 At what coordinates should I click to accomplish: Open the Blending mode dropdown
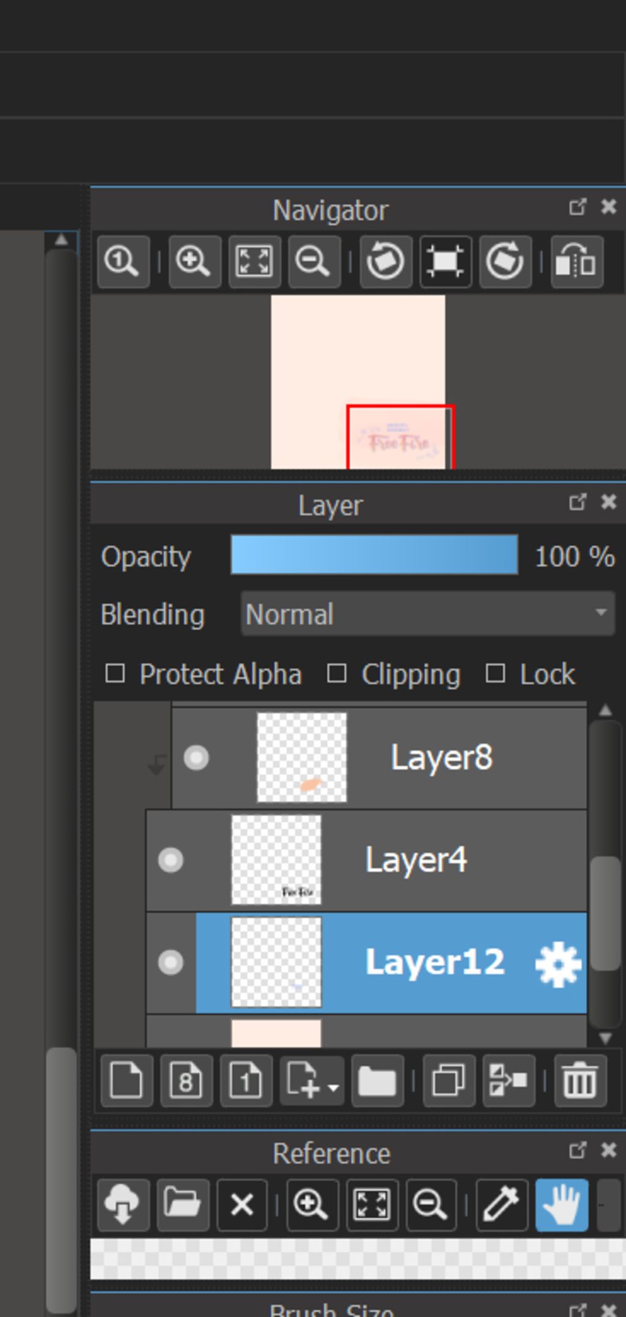click(x=427, y=614)
